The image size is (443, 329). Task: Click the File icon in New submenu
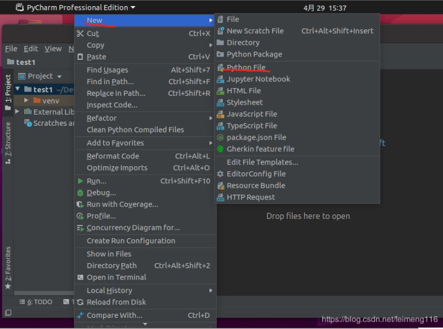click(220, 19)
